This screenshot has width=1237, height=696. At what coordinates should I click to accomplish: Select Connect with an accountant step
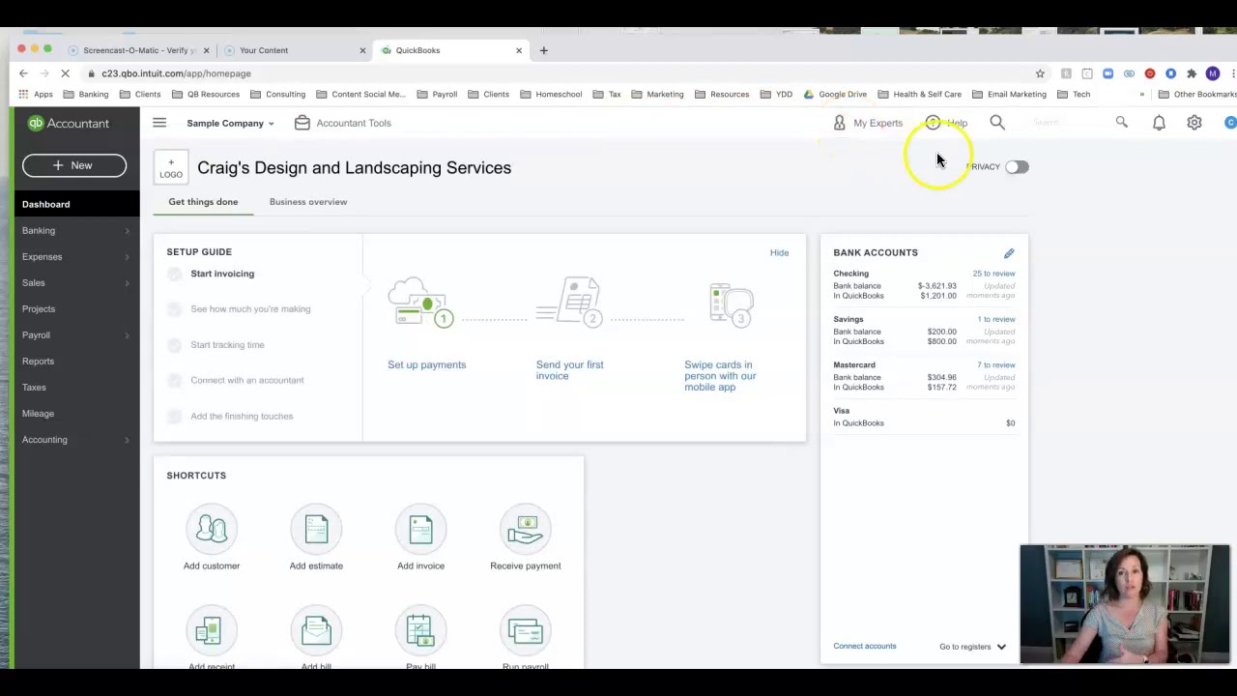(x=174, y=381)
